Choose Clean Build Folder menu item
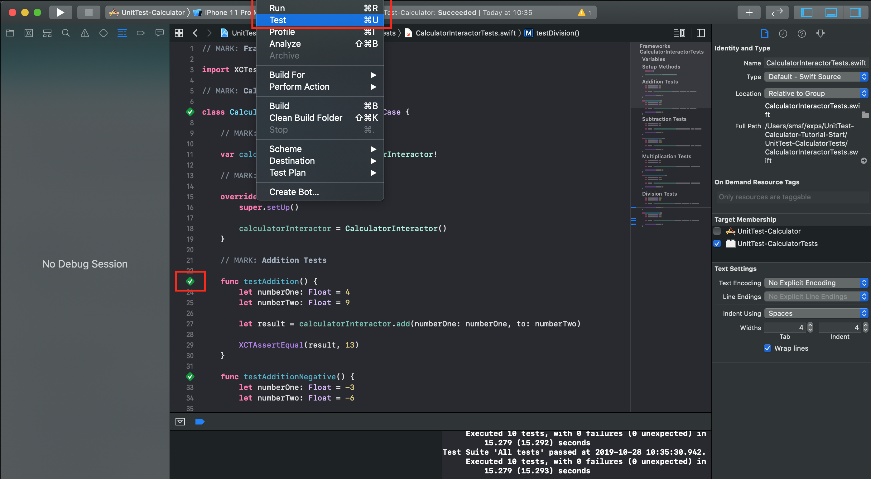The image size is (871, 479). pos(320,117)
